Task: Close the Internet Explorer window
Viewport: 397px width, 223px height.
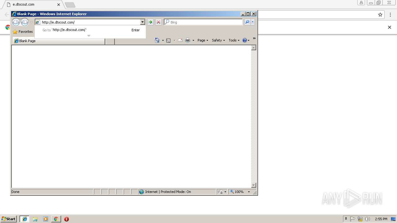Action: (x=254, y=14)
